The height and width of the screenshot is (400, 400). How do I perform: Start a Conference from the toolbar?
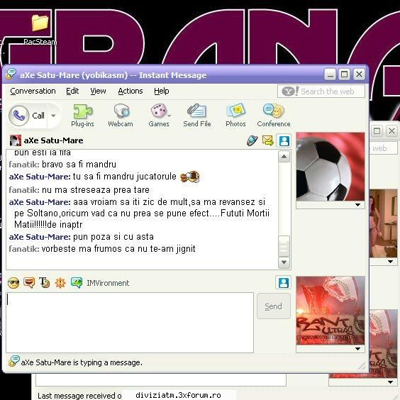pos(274,116)
